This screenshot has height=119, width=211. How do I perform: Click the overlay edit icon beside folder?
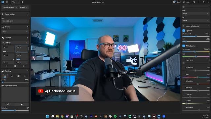pos(24,66)
